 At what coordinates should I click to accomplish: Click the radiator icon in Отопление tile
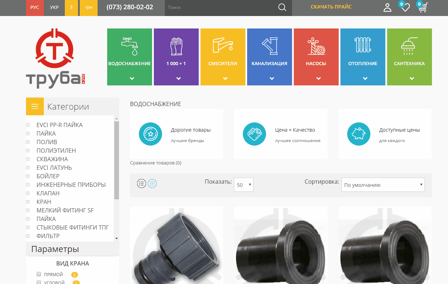click(363, 45)
